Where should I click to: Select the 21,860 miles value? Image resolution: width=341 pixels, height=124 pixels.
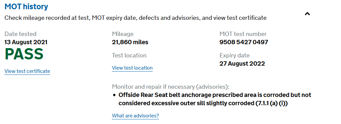(130, 42)
